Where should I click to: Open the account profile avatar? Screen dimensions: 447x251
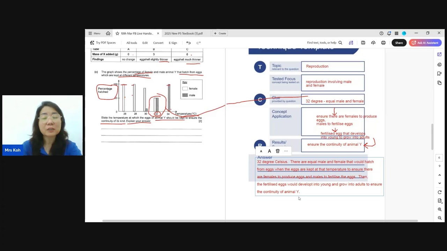404,33
